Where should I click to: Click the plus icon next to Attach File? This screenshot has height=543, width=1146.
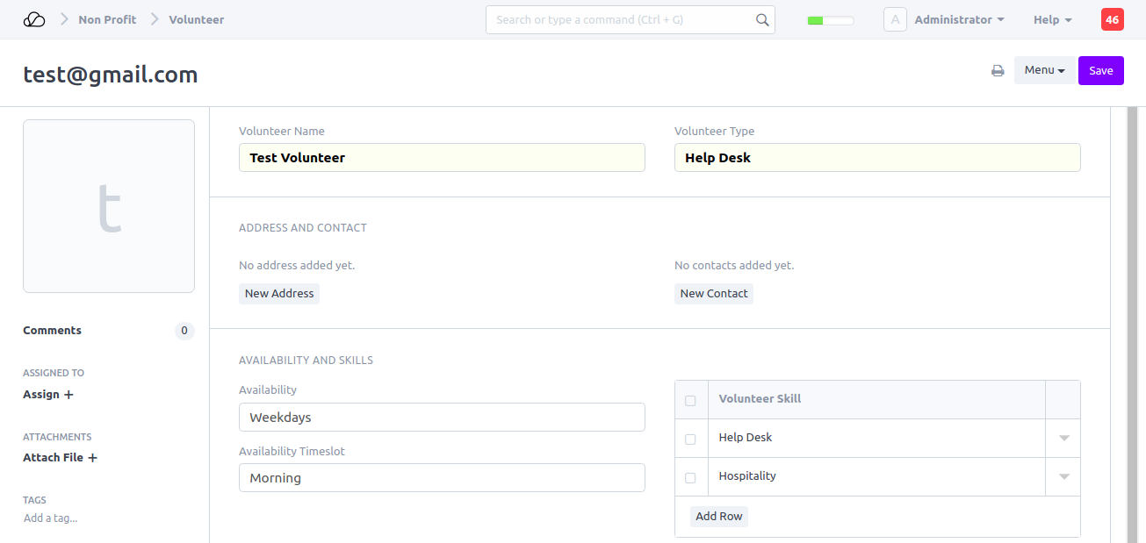(92, 458)
